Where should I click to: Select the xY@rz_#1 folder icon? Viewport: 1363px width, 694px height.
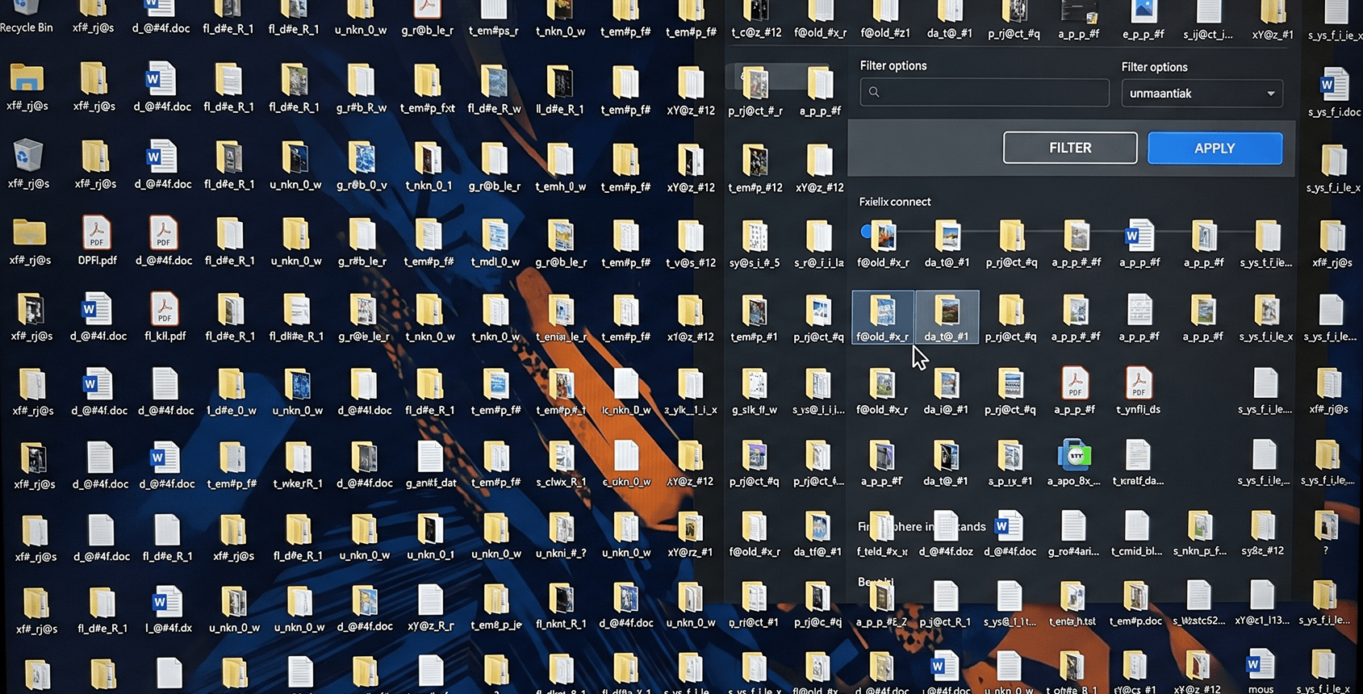click(x=690, y=529)
